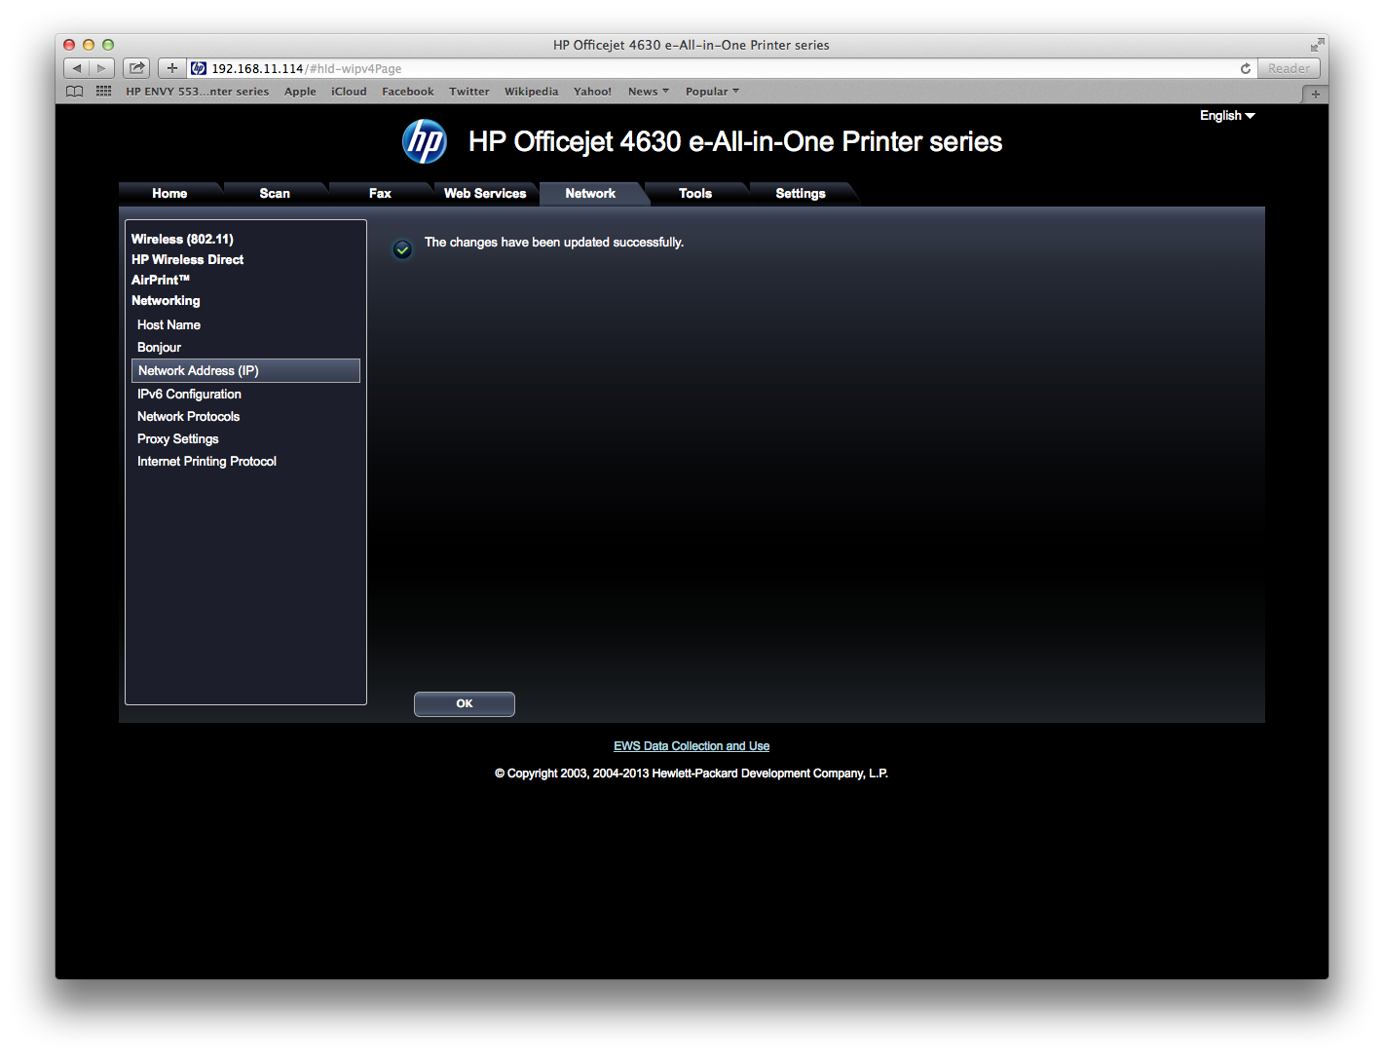Open Network Protocols page
The width and height of the screenshot is (1384, 1056).
pyautogui.click(x=188, y=416)
